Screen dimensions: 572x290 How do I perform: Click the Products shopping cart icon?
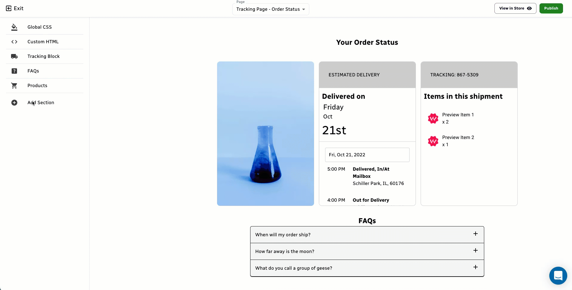point(14,86)
